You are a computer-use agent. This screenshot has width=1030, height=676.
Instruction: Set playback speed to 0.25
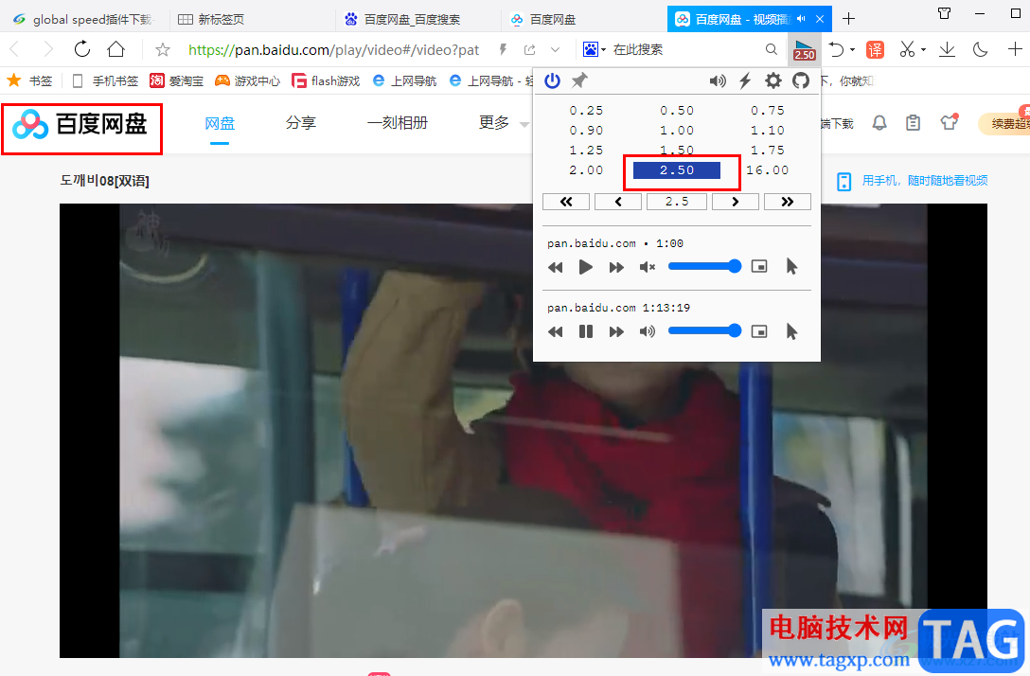586,111
